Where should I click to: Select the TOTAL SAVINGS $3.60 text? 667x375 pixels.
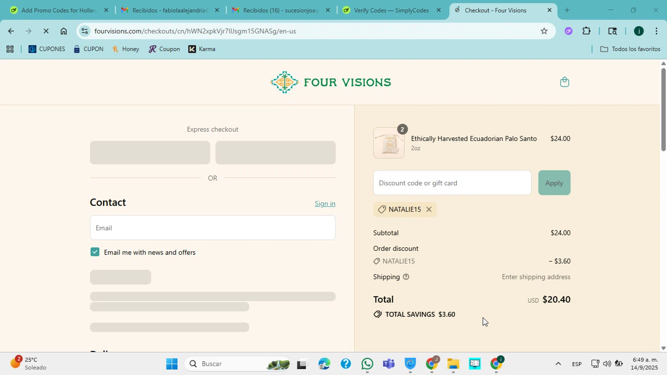[420, 315]
